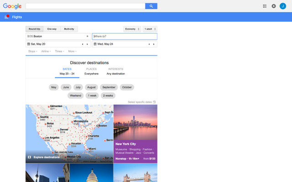The height and width of the screenshot is (182, 292).
Task: Choose the July chip
Action: pos(78,87)
